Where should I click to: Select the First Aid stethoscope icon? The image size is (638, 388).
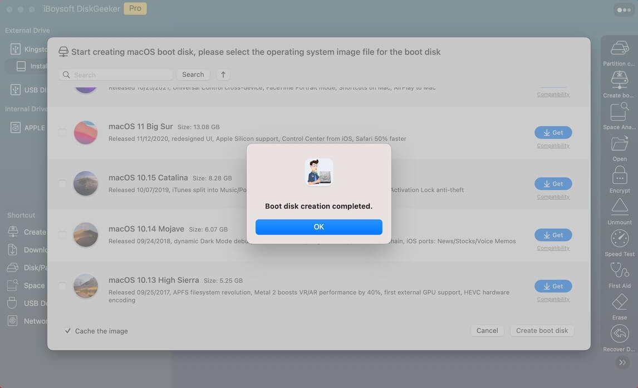(620, 271)
